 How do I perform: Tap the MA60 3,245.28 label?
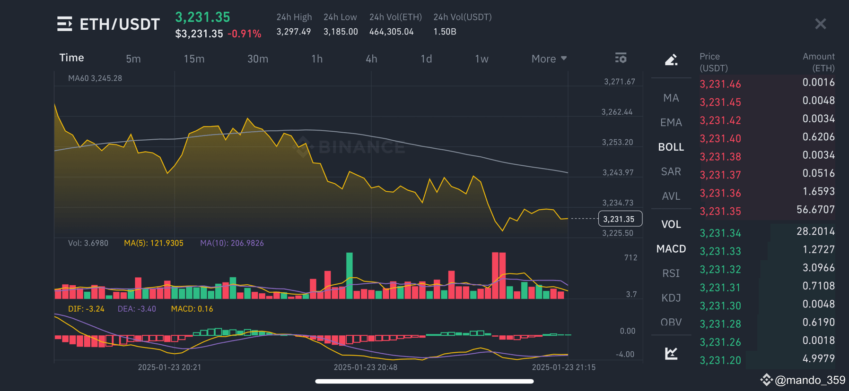[95, 78]
